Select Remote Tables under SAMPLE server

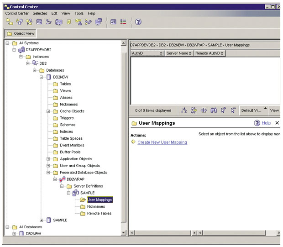(x=99, y=213)
